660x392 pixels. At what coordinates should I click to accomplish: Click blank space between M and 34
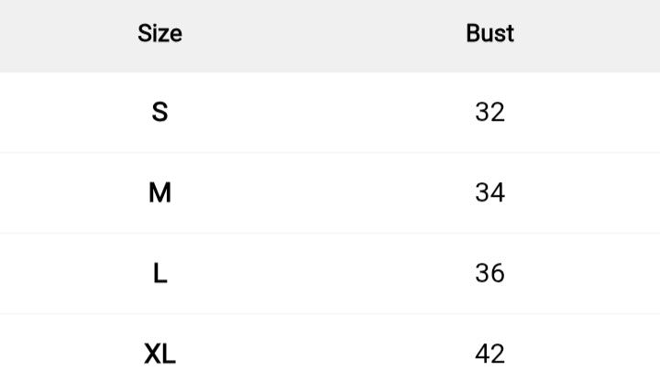tap(325, 193)
